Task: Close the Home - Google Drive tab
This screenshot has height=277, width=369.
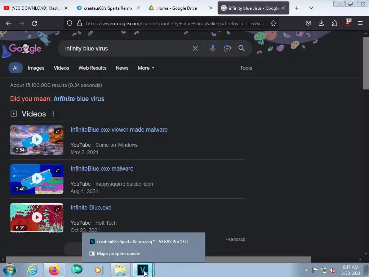Action: [x=210, y=8]
